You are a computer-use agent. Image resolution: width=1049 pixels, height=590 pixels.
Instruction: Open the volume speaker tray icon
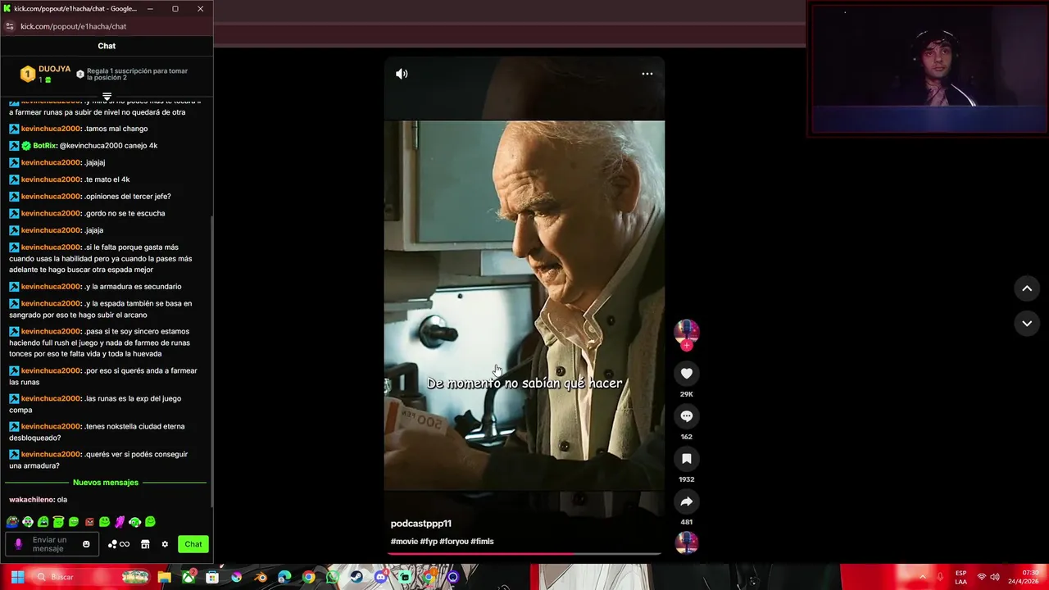click(x=994, y=577)
